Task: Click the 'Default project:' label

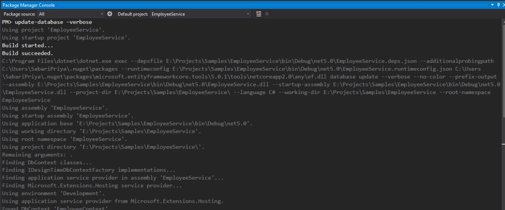Action: tap(133, 14)
